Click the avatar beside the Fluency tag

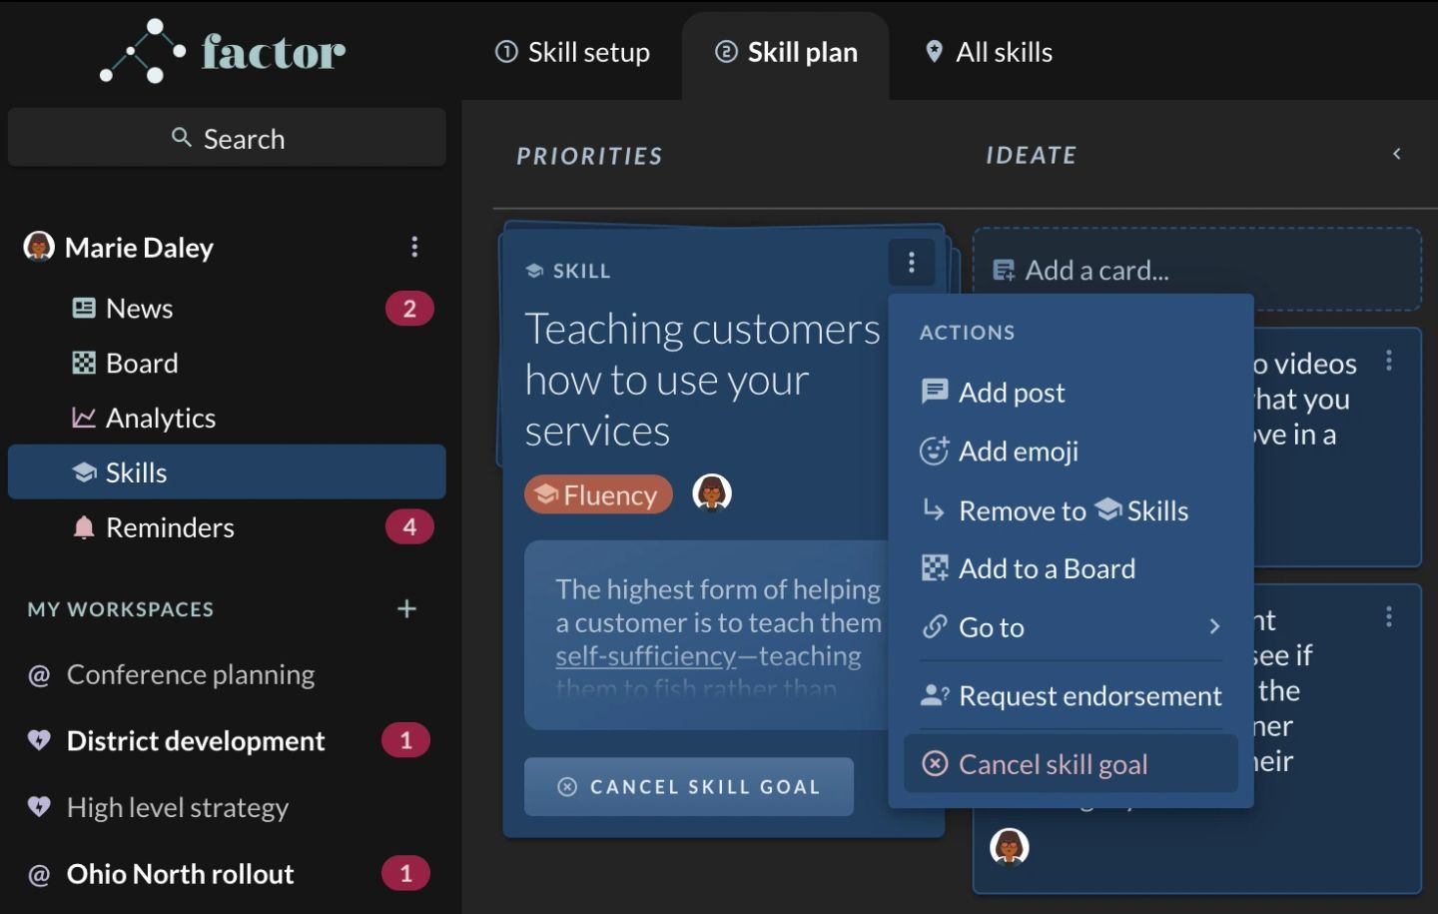(x=712, y=492)
